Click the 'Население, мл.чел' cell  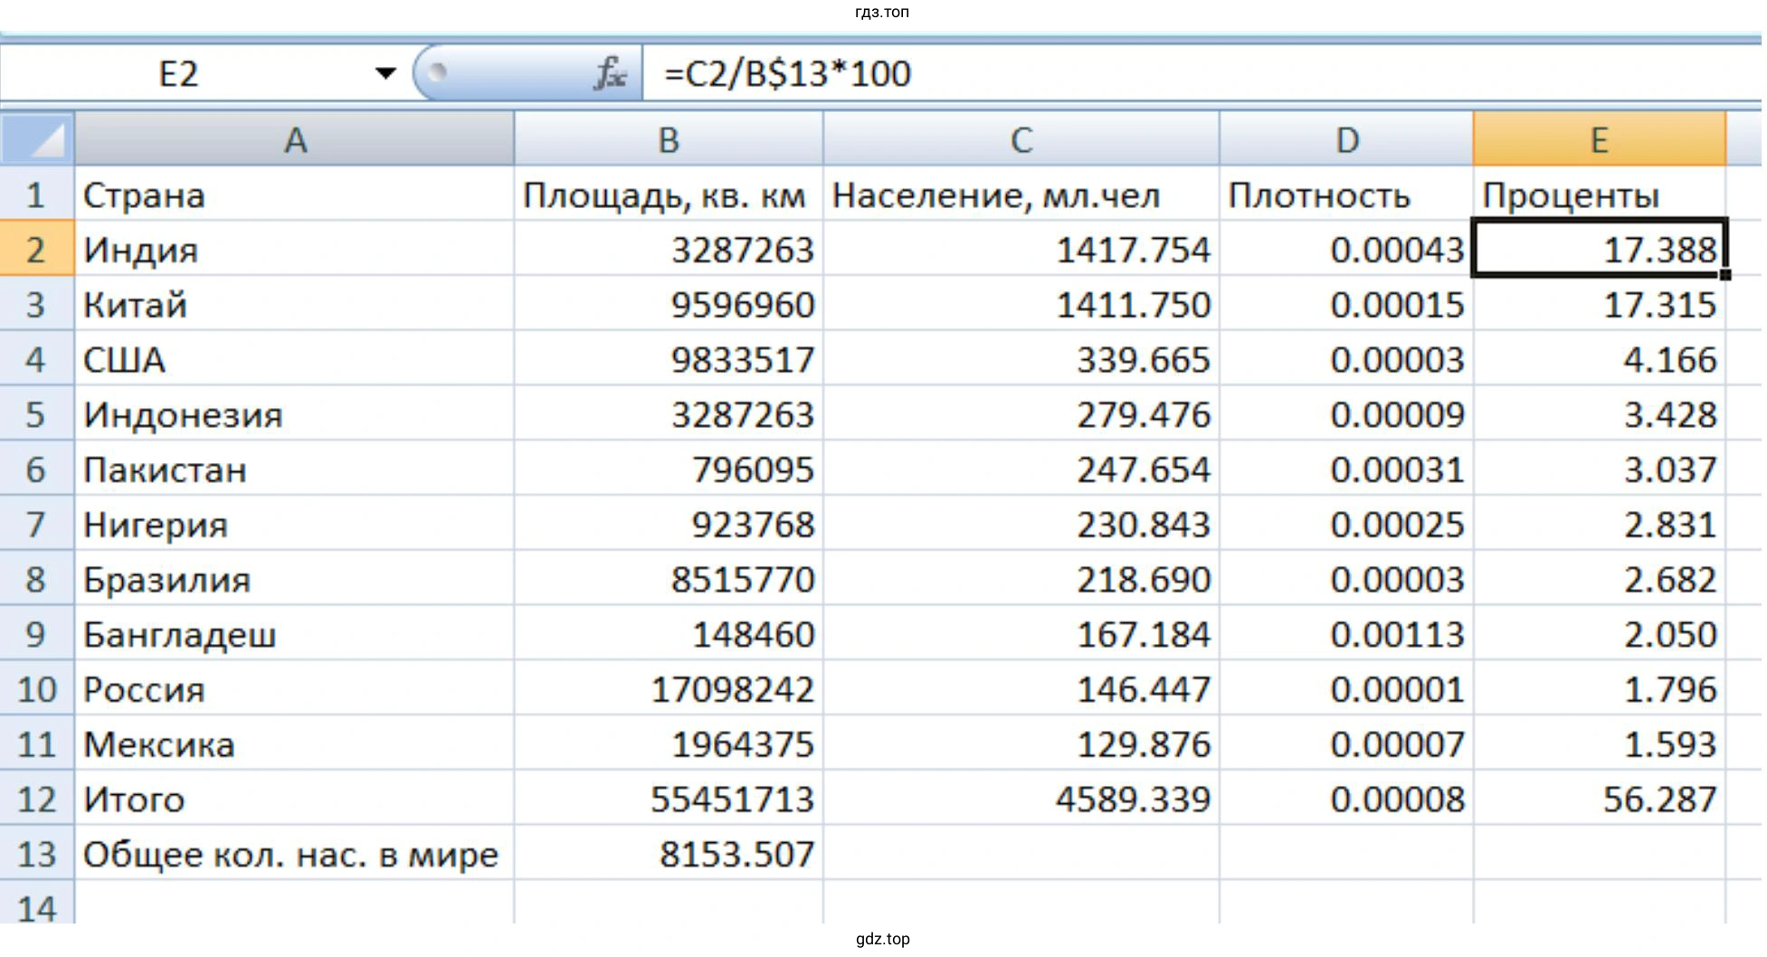1021,194
